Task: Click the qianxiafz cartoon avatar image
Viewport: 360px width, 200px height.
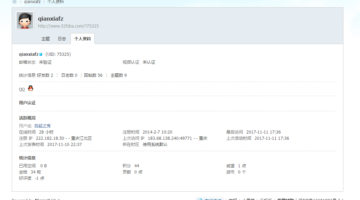Action: [25, 21]
